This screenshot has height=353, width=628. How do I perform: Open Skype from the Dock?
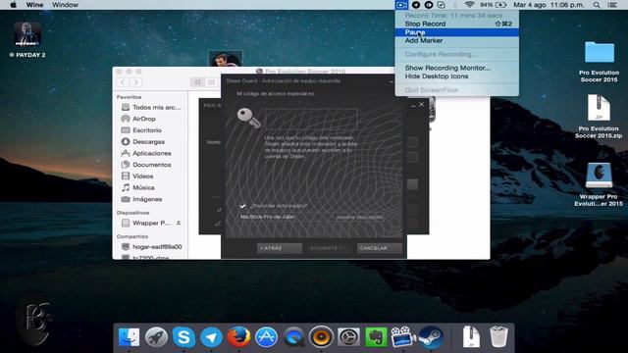(x=183, y=337)
